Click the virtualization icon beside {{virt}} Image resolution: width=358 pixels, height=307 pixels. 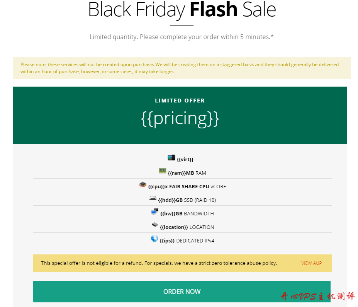(171, 158)
